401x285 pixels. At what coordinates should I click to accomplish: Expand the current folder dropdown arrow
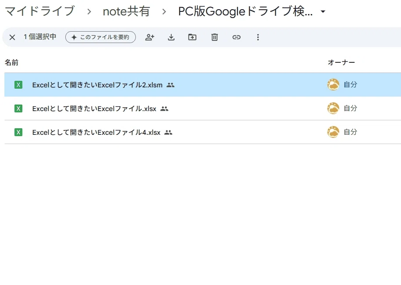323,11
